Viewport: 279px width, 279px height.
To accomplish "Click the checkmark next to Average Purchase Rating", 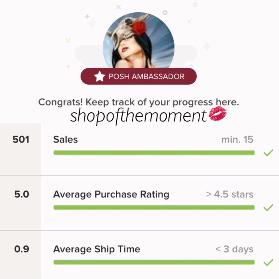I will tap(268, 207).
